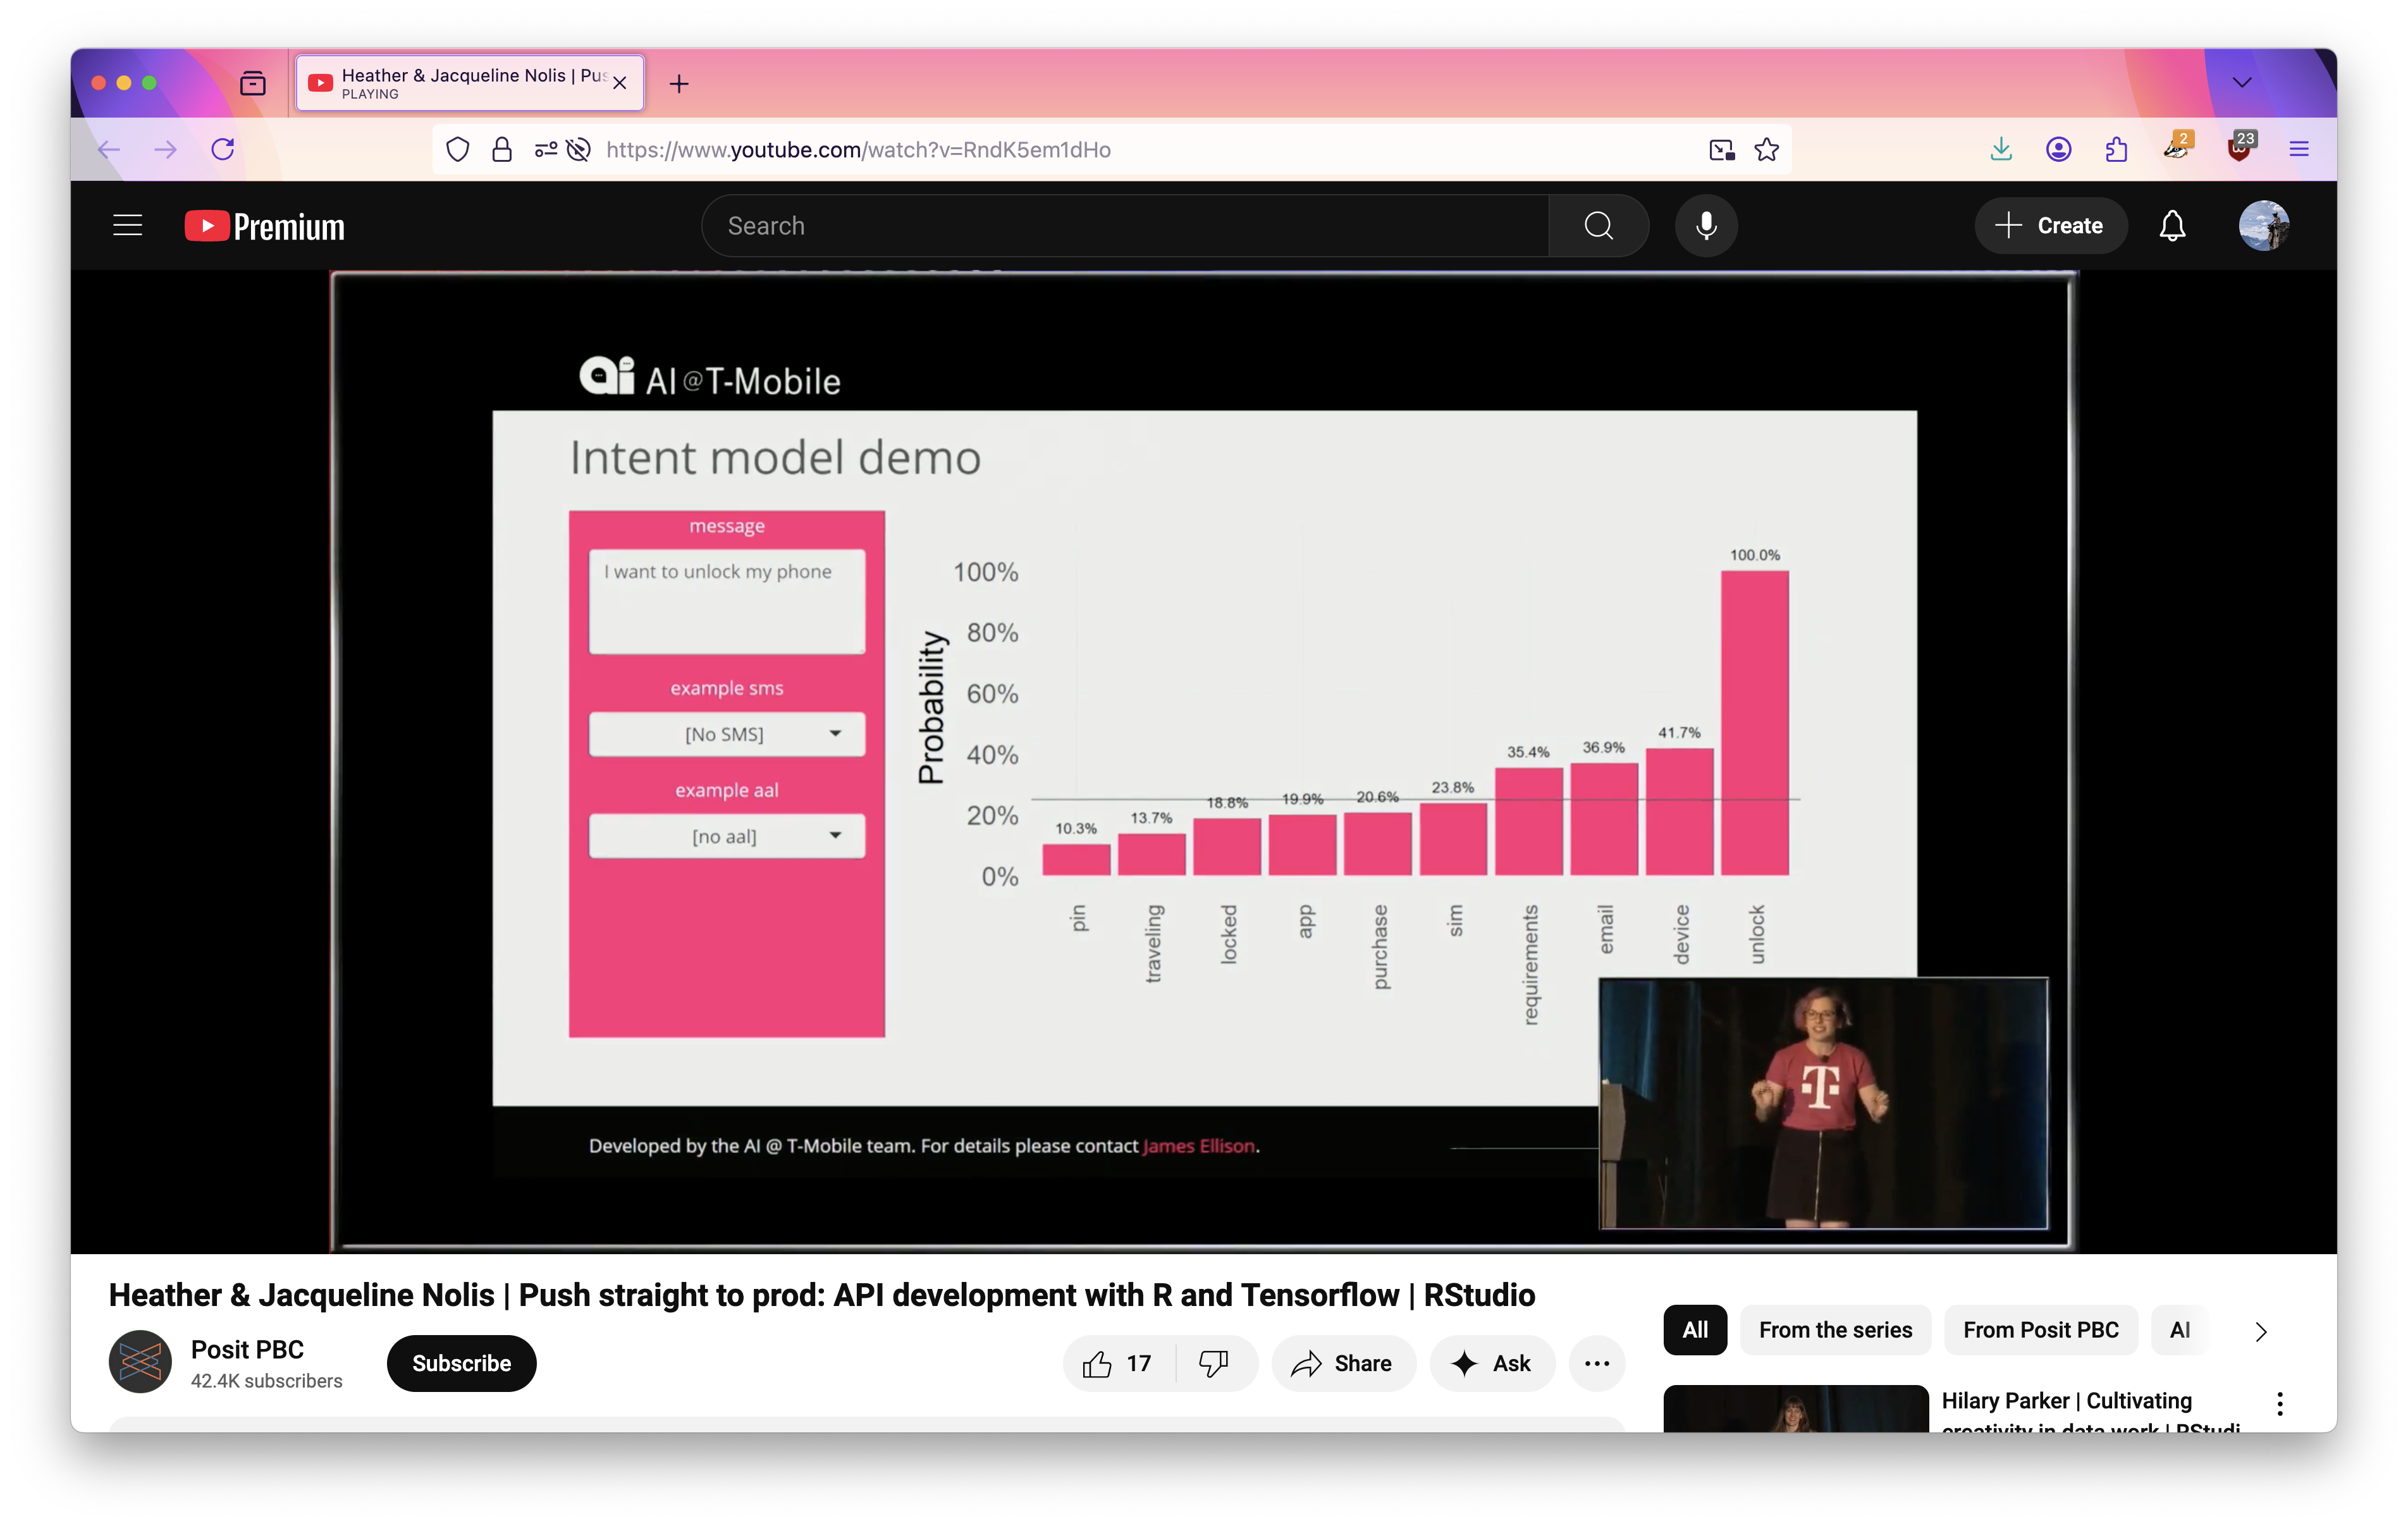
Task: Open the Hilary Parker video thumbnail
Action: point(1795,1410)
